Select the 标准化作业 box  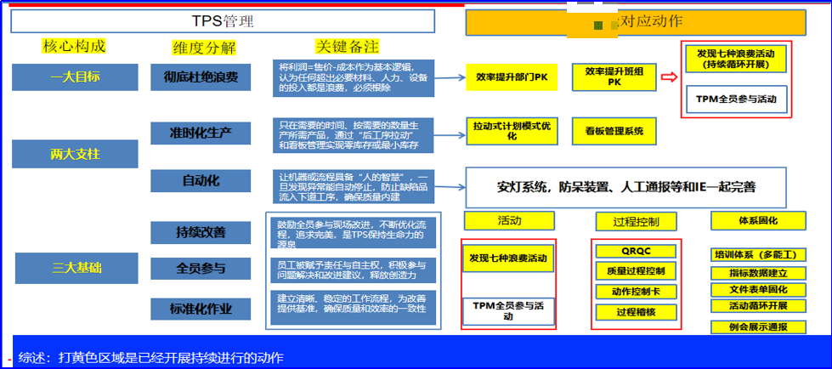[x=201, y=309]
